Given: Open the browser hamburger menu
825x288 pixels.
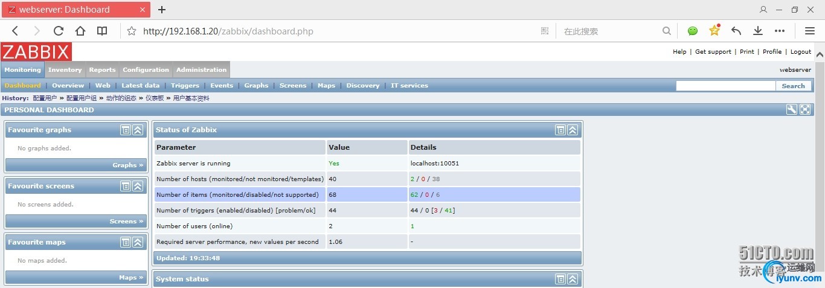Looking at the screenshot, I should point(810,31).
